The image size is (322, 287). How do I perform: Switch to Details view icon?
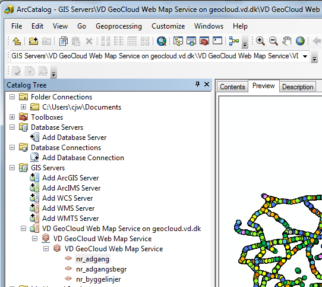coord(132,41)
